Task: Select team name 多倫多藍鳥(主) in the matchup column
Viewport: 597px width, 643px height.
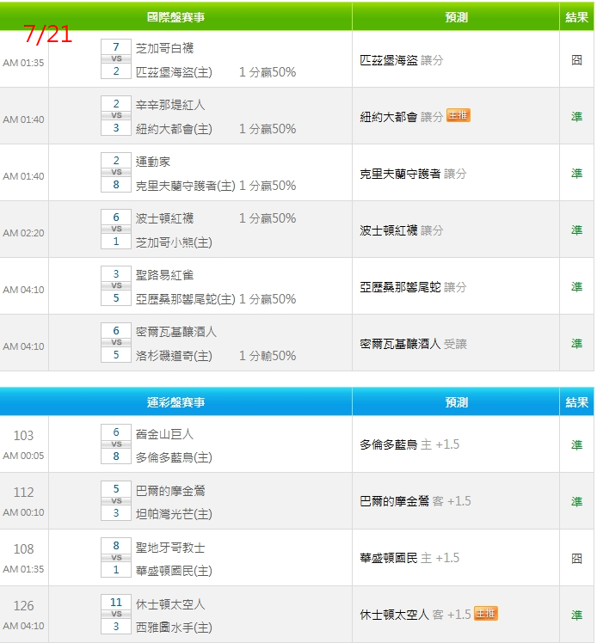Action: [x=174, y=457]
